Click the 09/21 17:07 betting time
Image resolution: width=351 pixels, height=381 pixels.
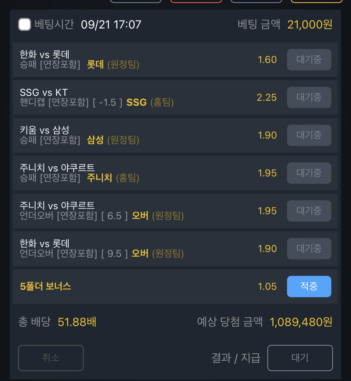click(111, 25)
